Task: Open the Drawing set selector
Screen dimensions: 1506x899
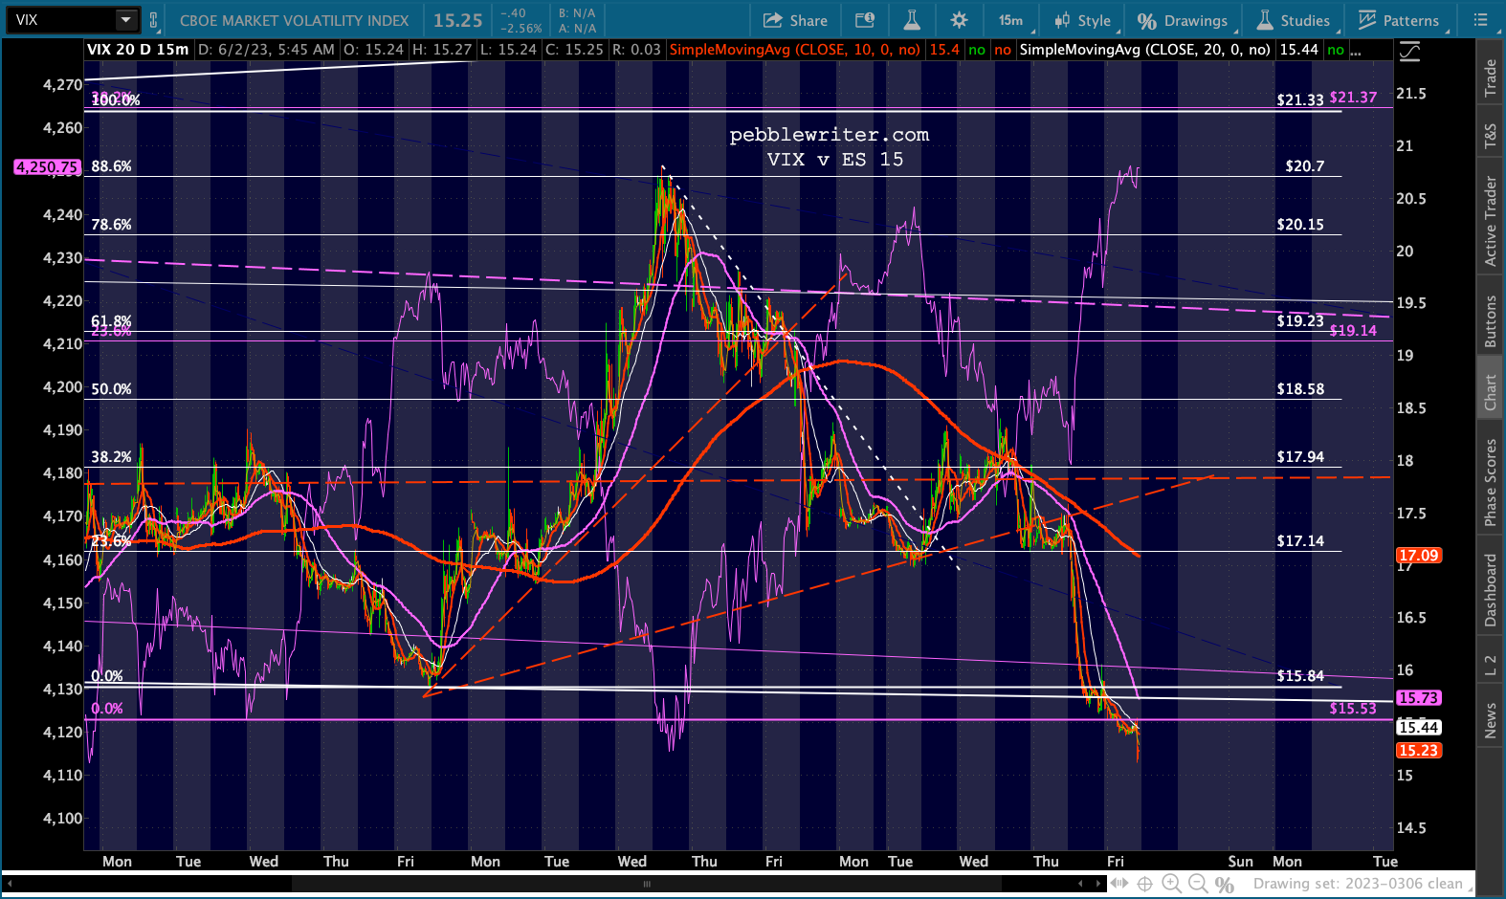Action: pos(1359,884)
